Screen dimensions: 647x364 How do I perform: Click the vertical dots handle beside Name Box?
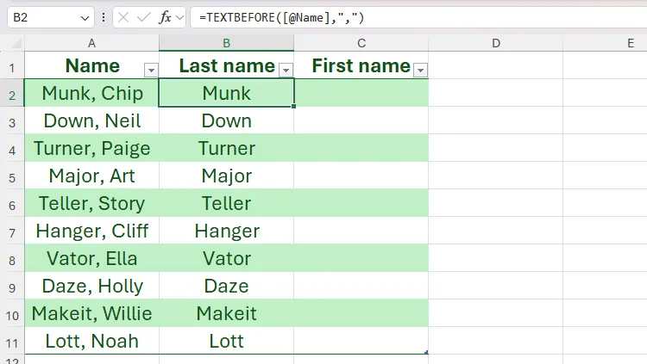104,17
